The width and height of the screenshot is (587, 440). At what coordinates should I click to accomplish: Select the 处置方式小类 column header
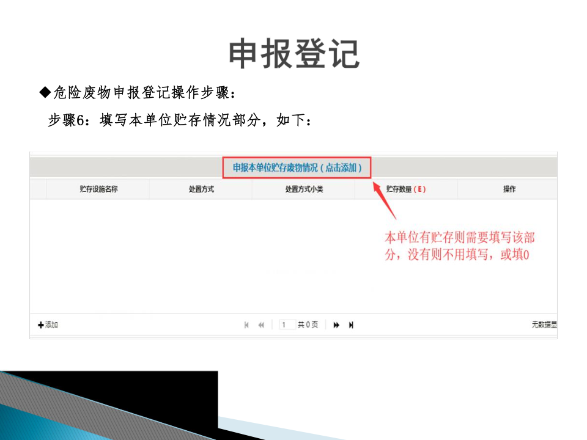coord(304,189)
